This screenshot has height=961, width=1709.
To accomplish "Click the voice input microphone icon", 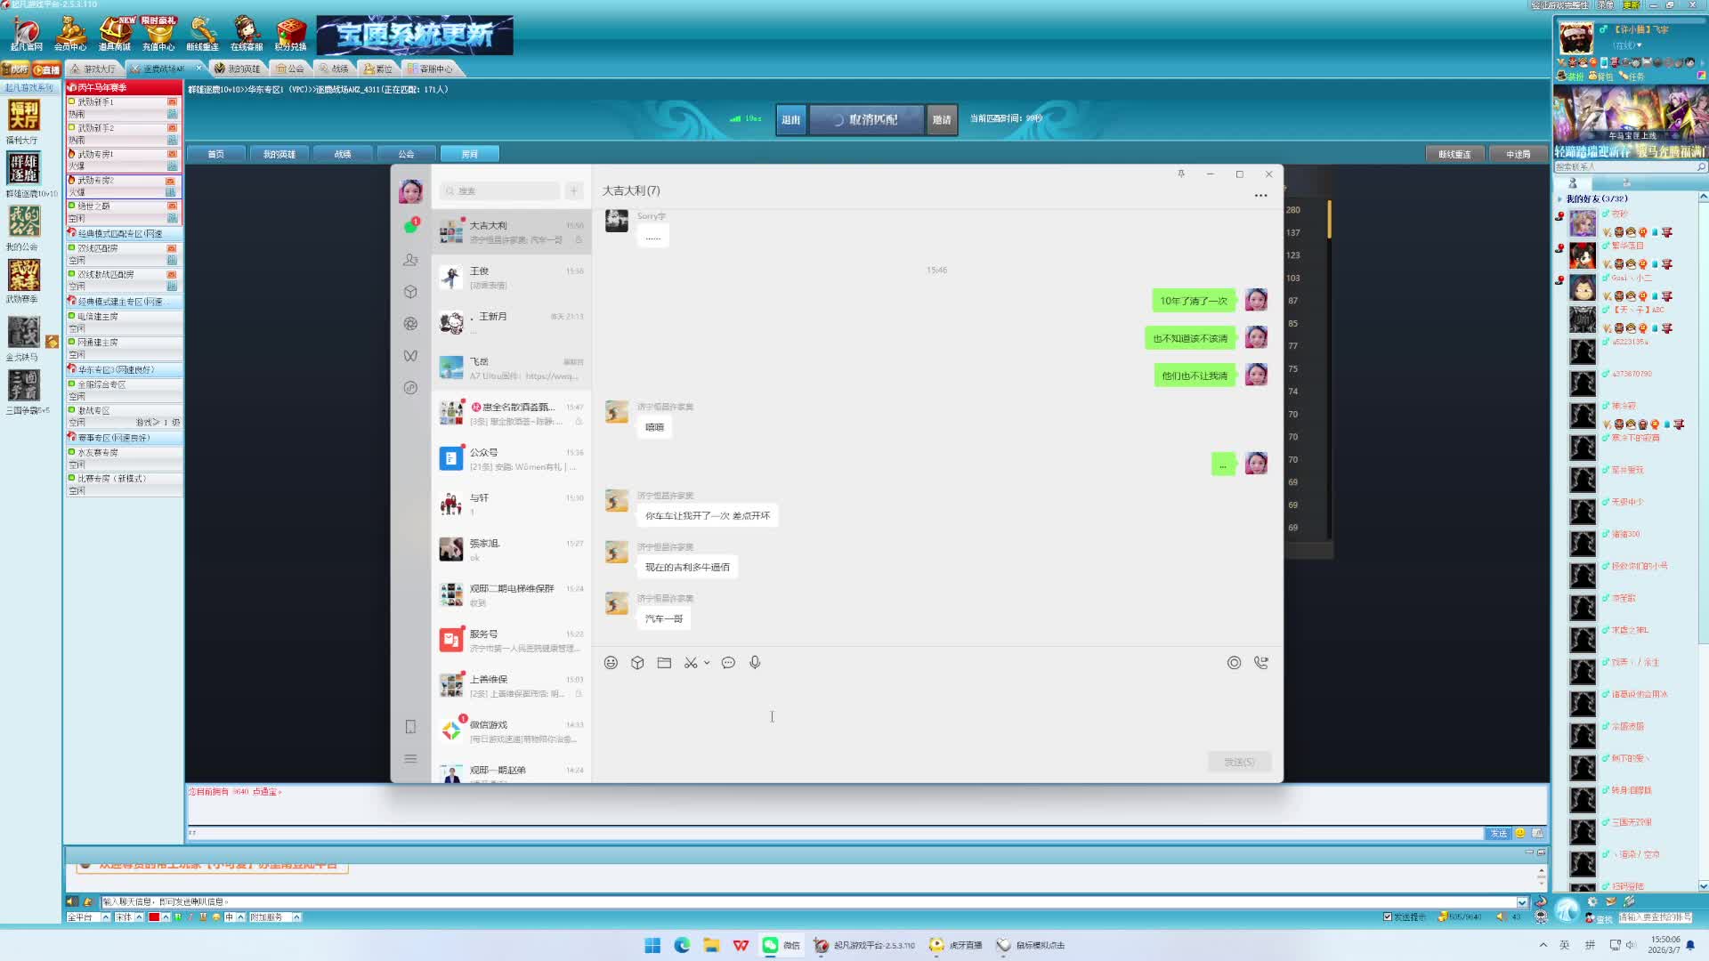I will coord(755,663).
